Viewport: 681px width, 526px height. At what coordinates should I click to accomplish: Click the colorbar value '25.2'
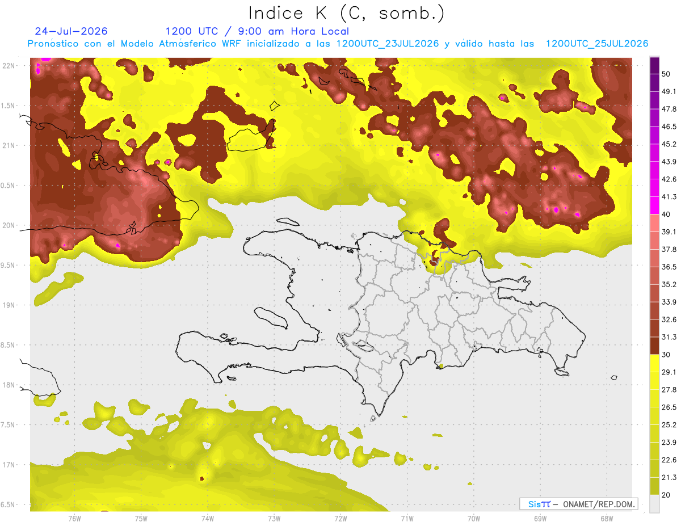pos(669,425)
